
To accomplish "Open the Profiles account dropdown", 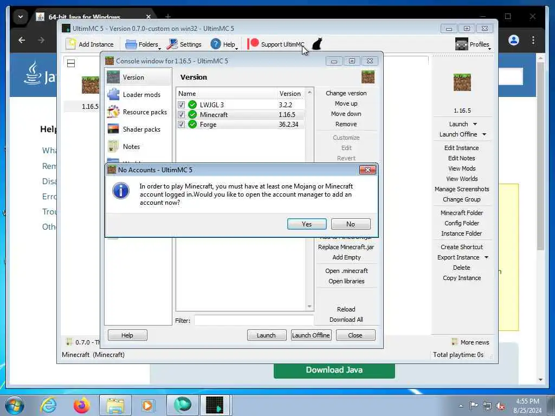I will [x=473, y=44].
